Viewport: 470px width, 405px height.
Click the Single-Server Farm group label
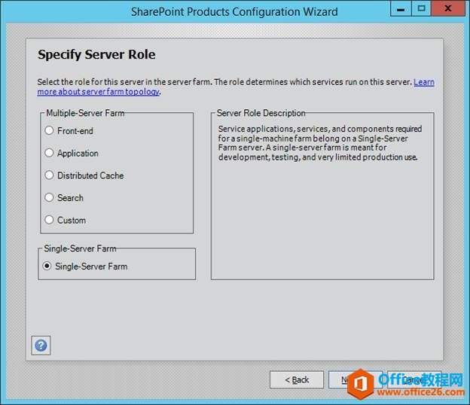click(x=80, y=248)
